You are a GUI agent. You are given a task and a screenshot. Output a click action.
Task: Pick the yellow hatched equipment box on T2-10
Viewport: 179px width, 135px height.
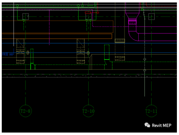(x=81, y=51)
